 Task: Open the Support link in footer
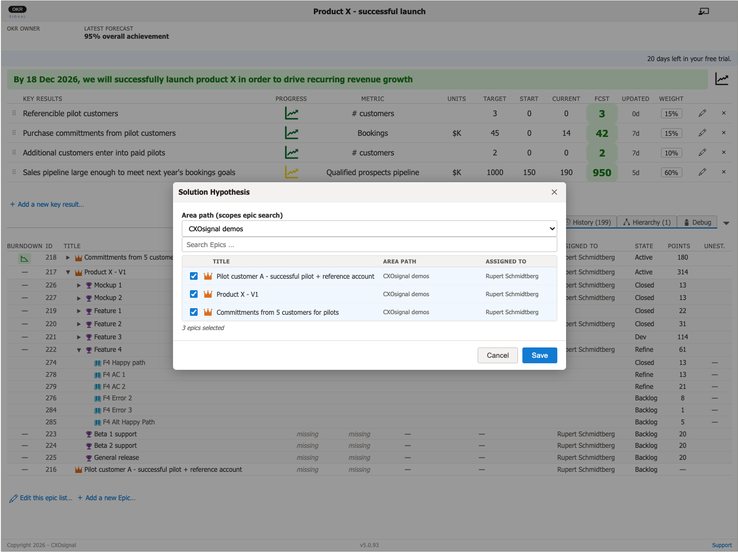pyautogui.click(x=722, y=545)
